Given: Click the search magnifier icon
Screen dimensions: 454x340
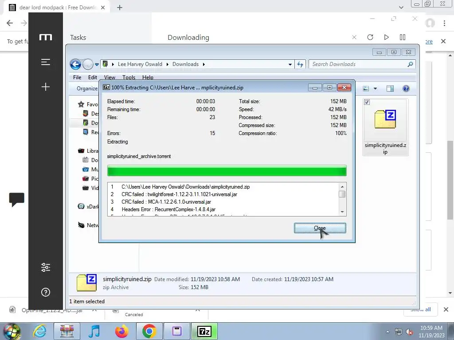Looking at the screenshot, I should point(410,64).
